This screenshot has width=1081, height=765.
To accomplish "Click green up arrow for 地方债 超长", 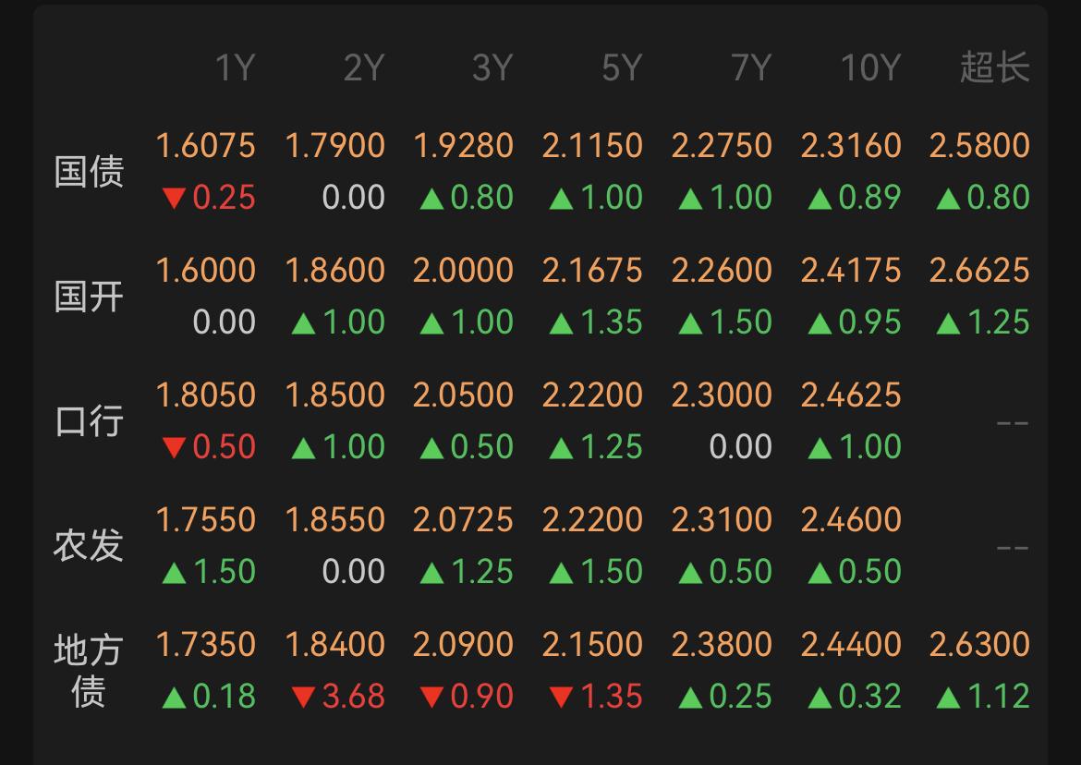I will pos(948,698).
